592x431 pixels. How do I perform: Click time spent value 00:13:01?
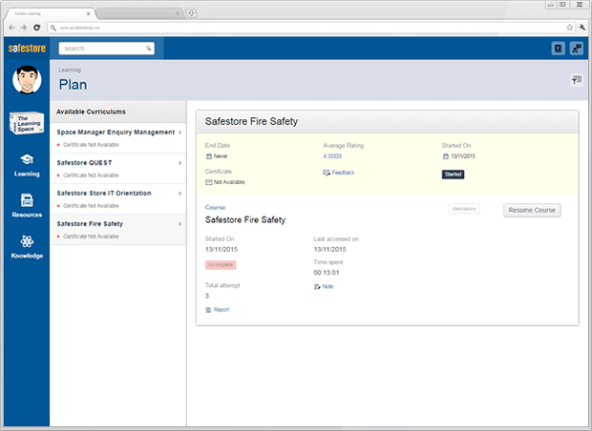[x=327, y=273]
